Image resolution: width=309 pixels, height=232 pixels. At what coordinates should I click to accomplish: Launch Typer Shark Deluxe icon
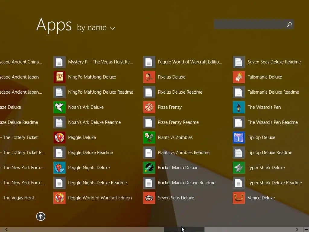point(239,168)
